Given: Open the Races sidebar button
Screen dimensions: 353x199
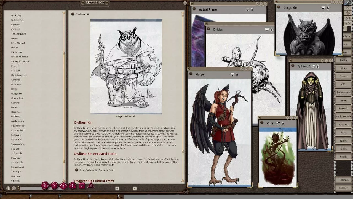Looking at the screenshot, I should [343, 140].
